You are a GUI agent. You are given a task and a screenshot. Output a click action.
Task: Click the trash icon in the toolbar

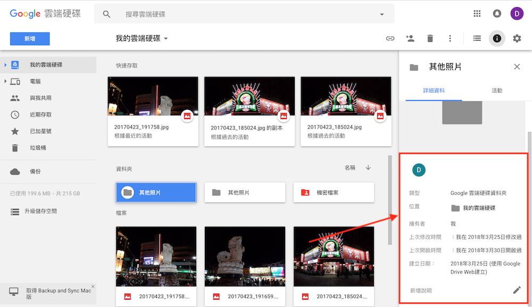click(430, 38)
